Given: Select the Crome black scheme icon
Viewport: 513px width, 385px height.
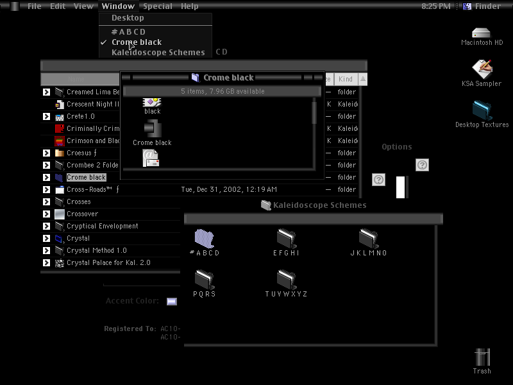Looking at the screenshot, I should click(x=153, y=128).
